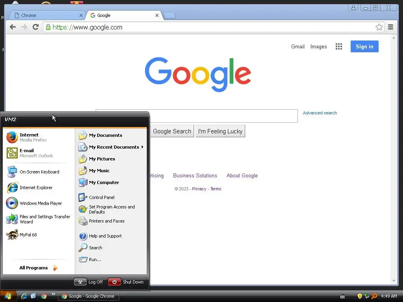The height and width of the screenshot is (302, 403).
Task: Open the Privacy link
Action: (199, 189)
